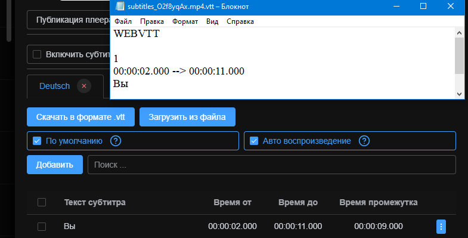The width and height of the screenshot is (468, 238).
Task: Click timestamp line in Notepad text
Action: tap(179, 71)
